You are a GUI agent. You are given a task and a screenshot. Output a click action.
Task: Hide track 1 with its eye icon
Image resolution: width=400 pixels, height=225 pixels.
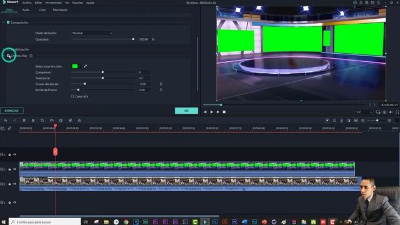[15, 202]
